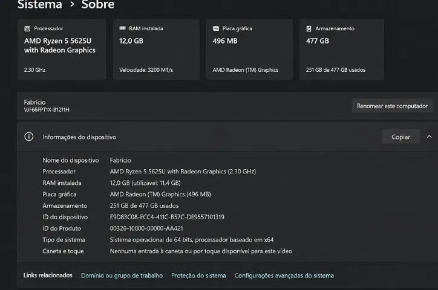Click processor value with (2.30 GHz) in device info
This screenshot has height=290, width=438.
[183, 172]
